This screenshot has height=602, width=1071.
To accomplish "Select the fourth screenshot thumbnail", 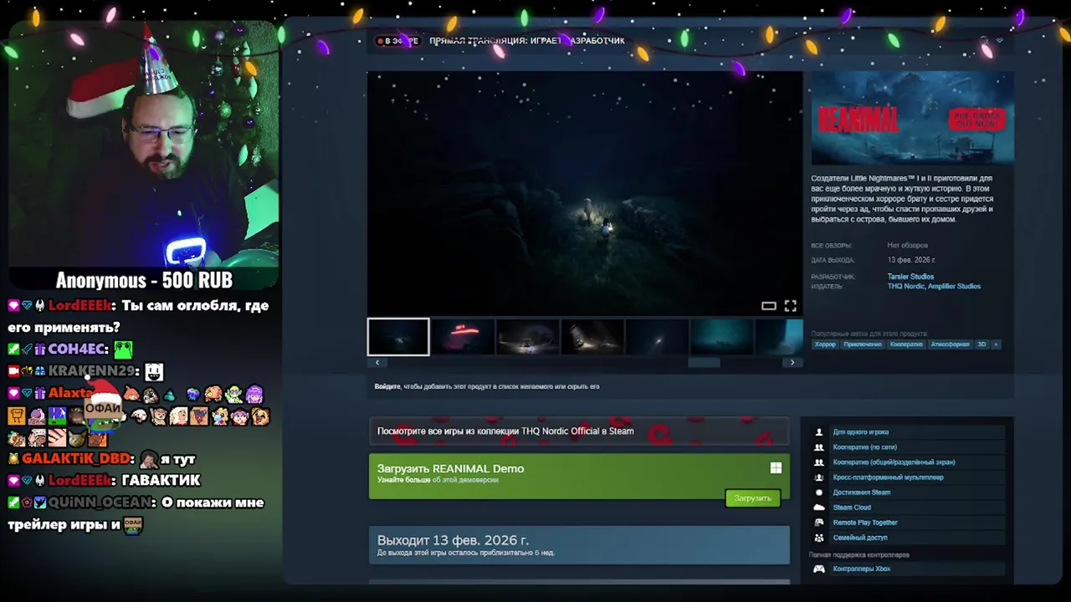I will pos(592,337).
